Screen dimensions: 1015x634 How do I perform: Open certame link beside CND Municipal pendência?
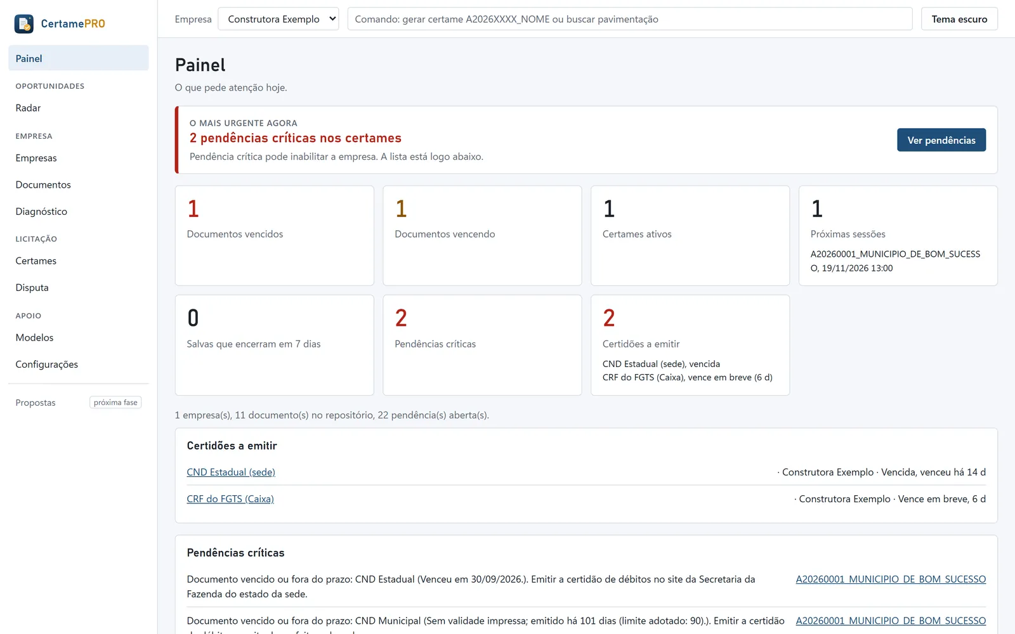click(x=891, y=621)
